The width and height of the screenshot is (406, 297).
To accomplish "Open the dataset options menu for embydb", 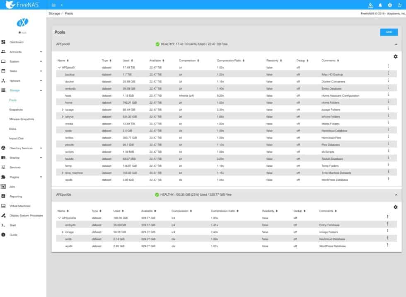I will (x=388, y=88).
